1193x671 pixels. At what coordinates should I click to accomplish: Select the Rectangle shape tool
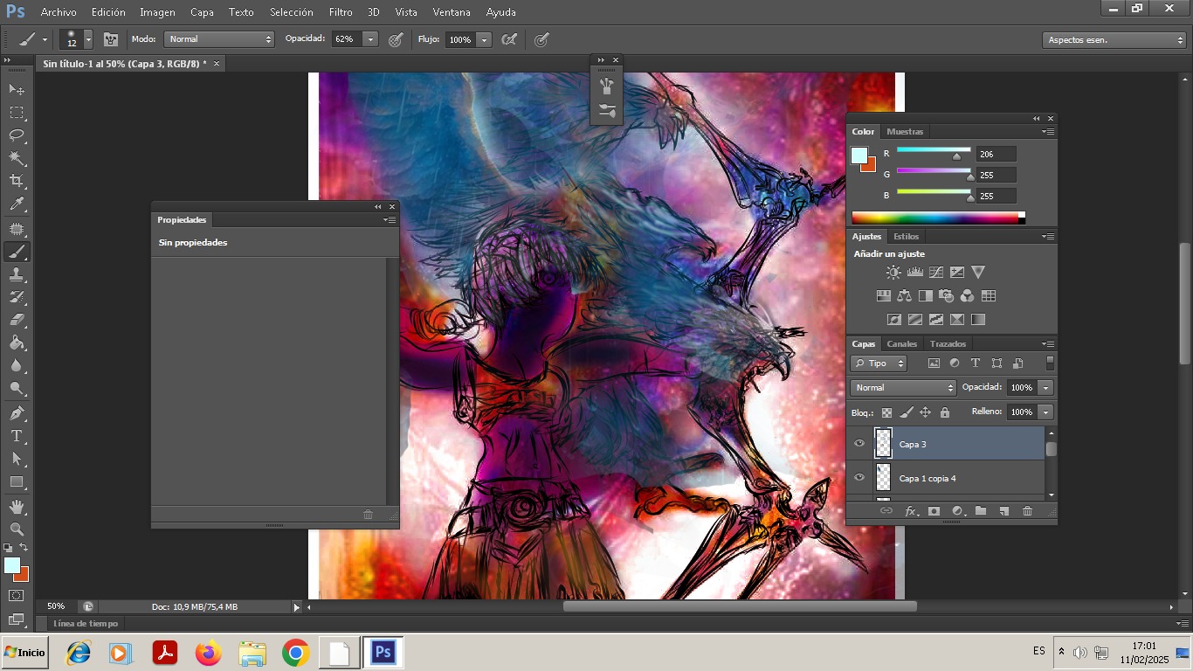click(x=17, y=481)
